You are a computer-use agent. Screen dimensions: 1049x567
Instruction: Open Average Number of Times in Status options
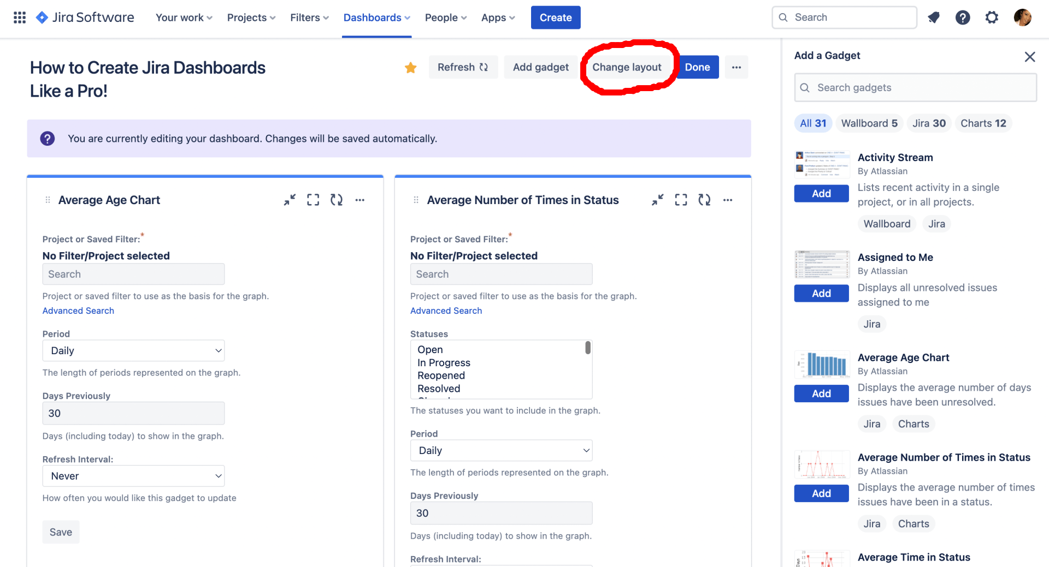coord(728,200)
